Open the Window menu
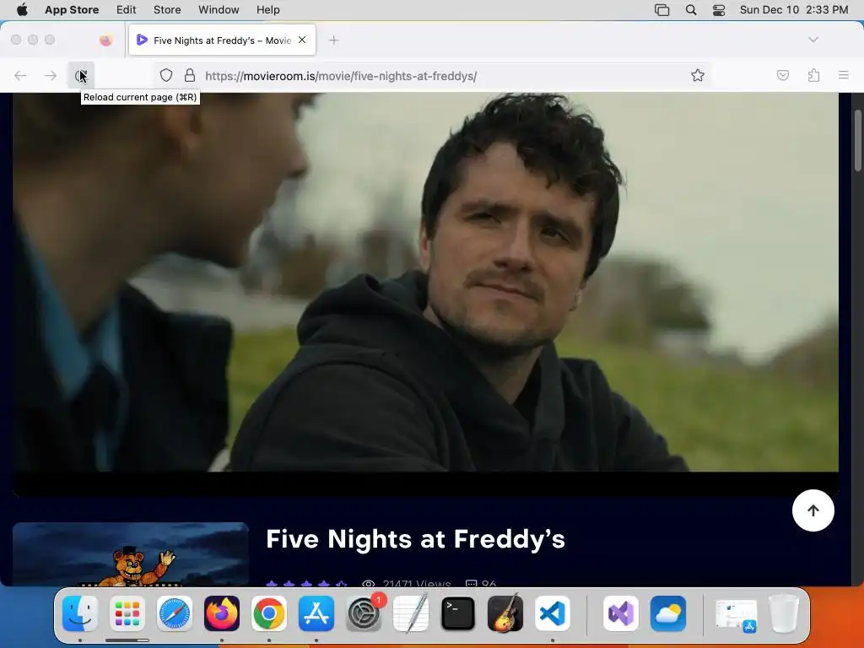The image size is (864, 648). 219,10
